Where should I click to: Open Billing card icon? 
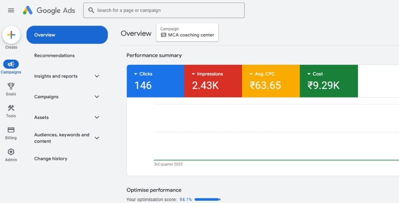11,130
